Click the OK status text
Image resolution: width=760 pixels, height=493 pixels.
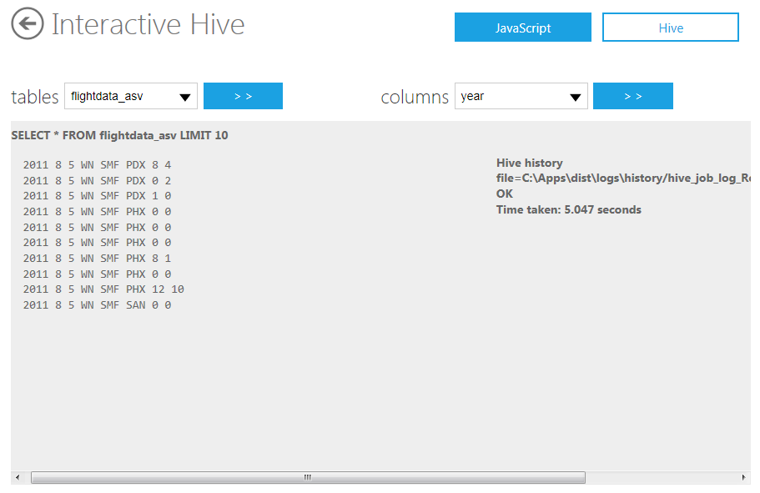point(505,194)
